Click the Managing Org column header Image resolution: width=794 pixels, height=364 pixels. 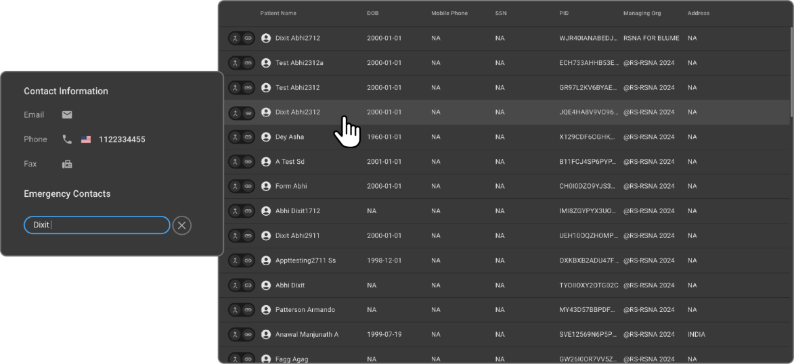643,14
